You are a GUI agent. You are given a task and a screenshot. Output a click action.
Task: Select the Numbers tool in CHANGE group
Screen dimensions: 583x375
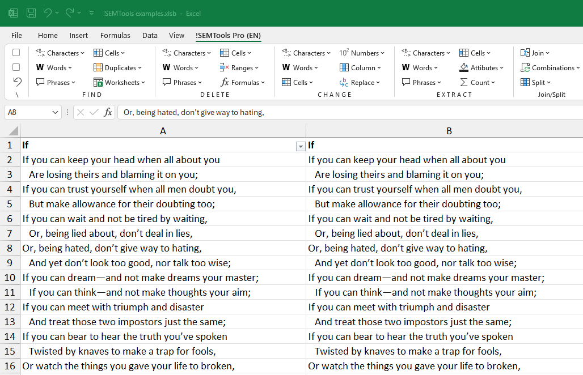(x=363, y=53)
